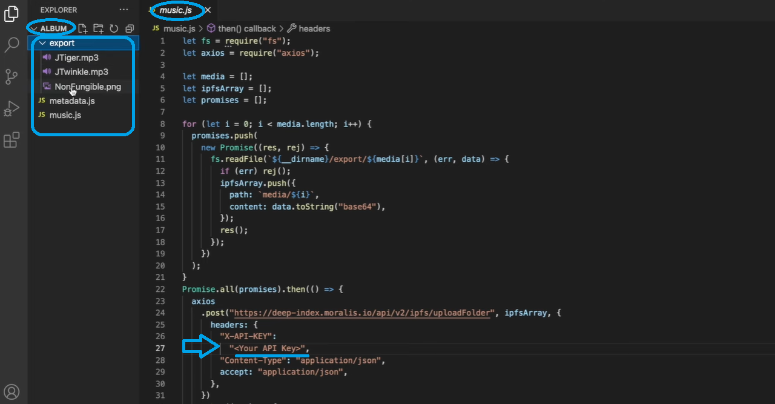
Task: Open the Accounts menu icon
Action: click(12, 391)
